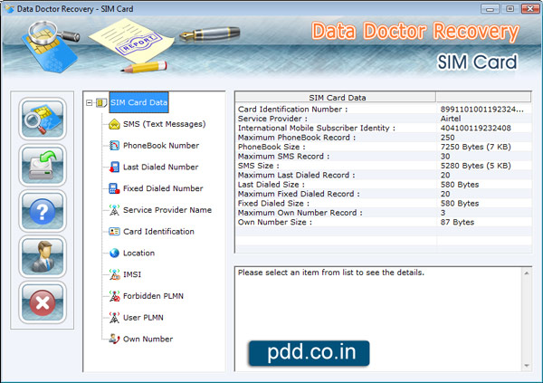Select Maximum Own Number Record row
The width and height of the screenshot is (543, 383).
384,213
